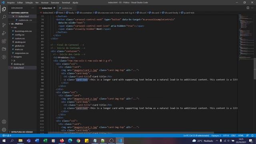Switch to the custom.css editor tab
The image size is (256, 144).
point(67,8)
